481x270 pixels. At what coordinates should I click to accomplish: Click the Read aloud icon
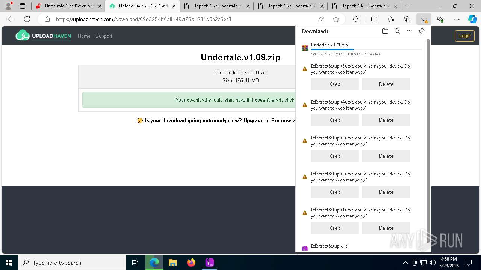(321, 19)
